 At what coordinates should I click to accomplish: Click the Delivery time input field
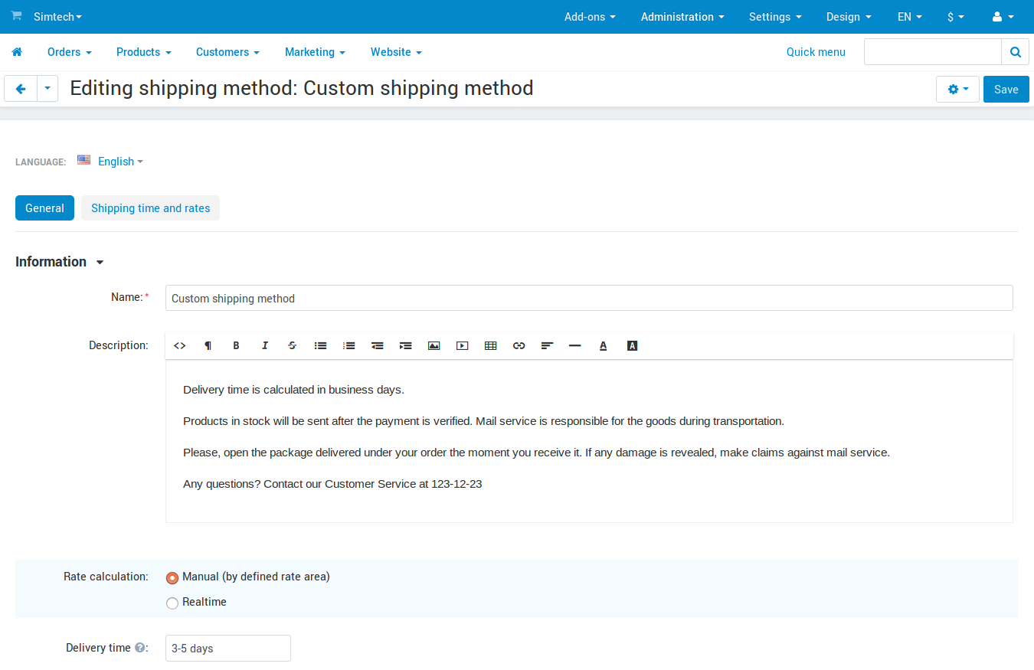[228, 648]
